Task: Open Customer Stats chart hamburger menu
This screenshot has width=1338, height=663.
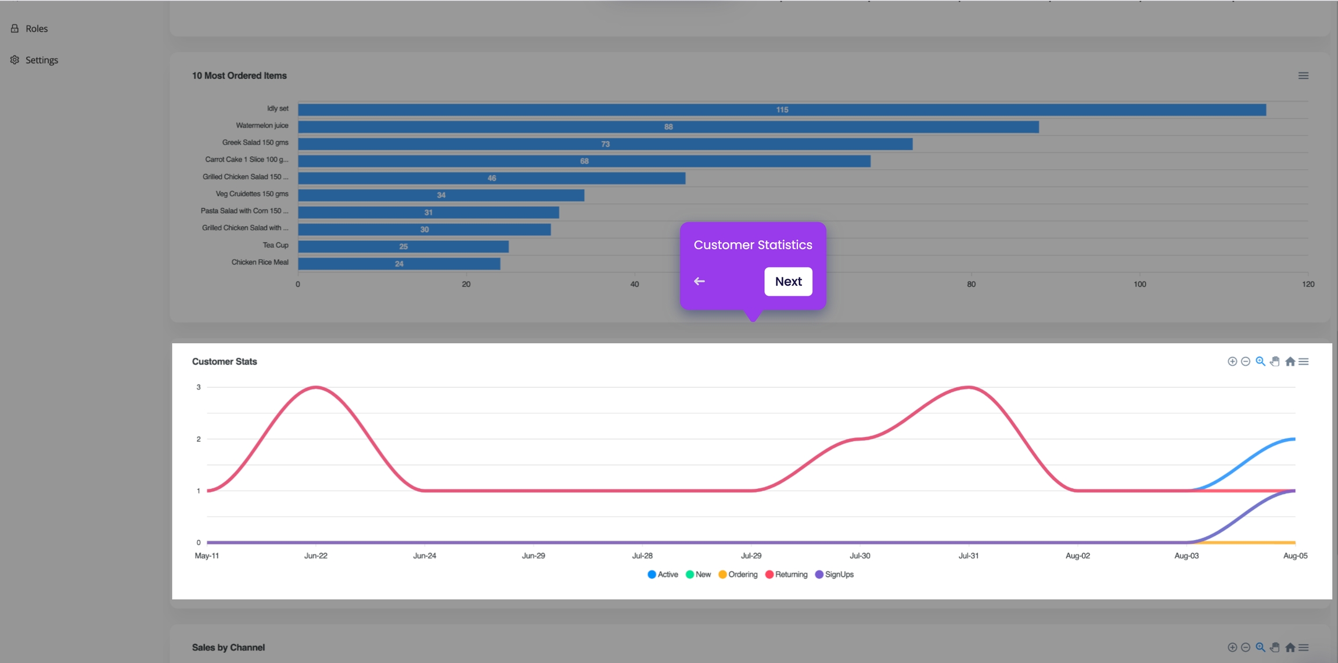Action: [1304, 362]
